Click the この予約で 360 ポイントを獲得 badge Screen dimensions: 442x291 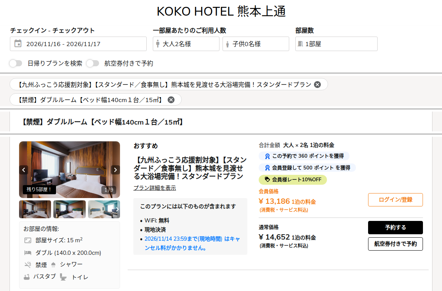(304, 156)
